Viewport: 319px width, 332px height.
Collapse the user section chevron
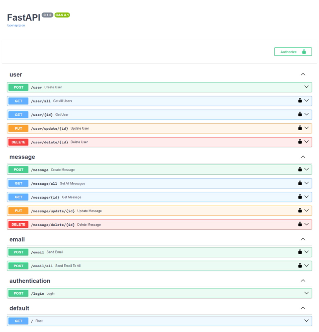click(x=303, y=74)
